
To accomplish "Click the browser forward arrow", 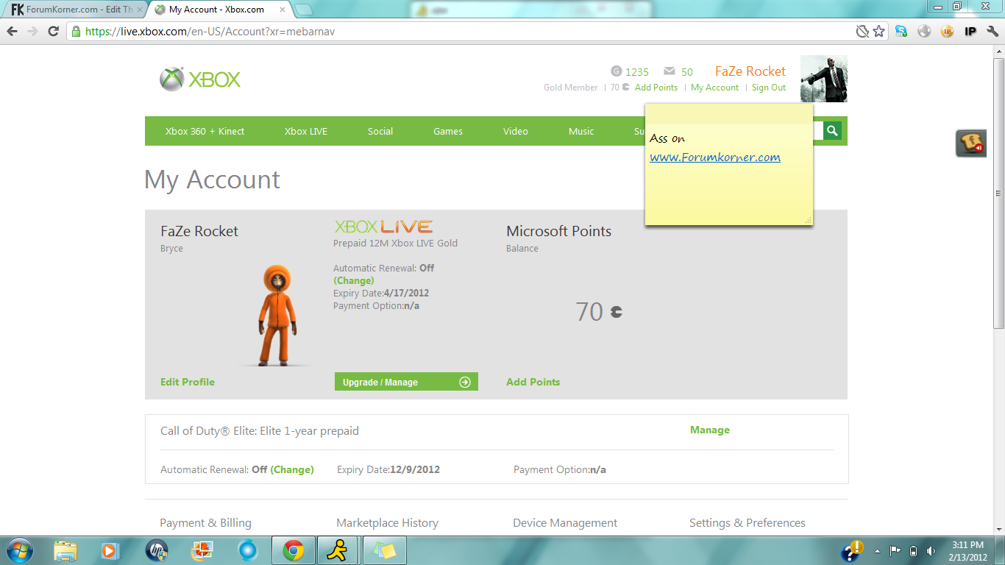I will [32, 32].
